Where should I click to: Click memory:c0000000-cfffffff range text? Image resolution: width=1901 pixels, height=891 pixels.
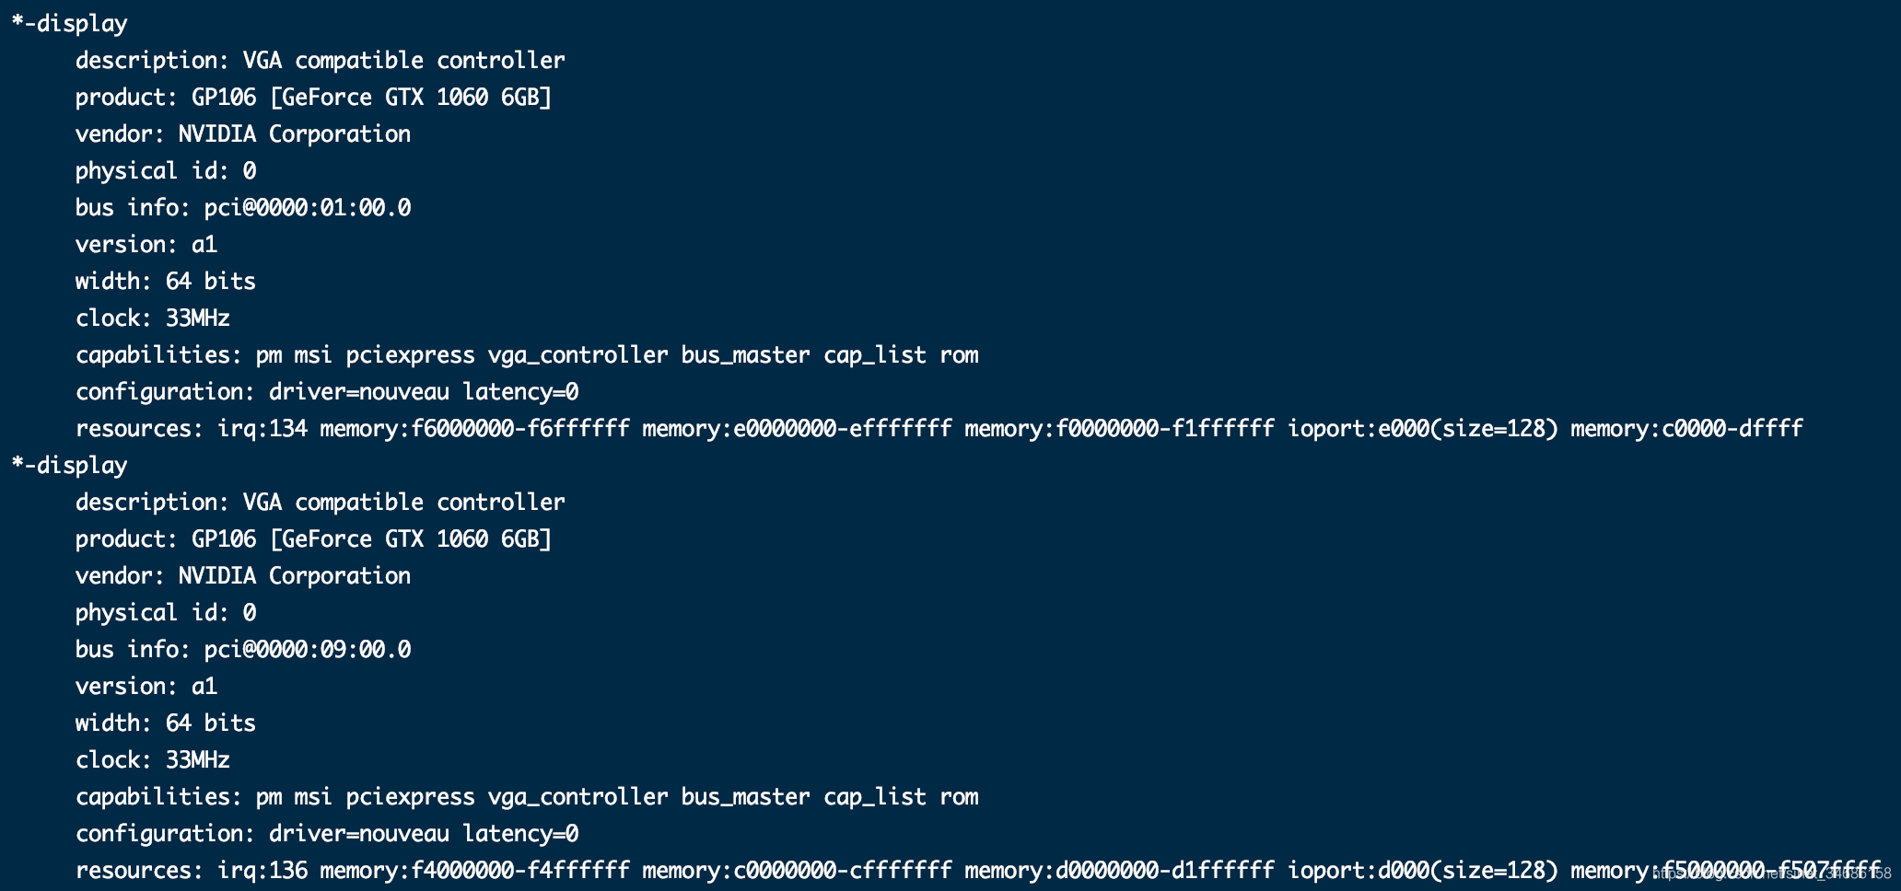pyautogui.click(x=797, y=871)
